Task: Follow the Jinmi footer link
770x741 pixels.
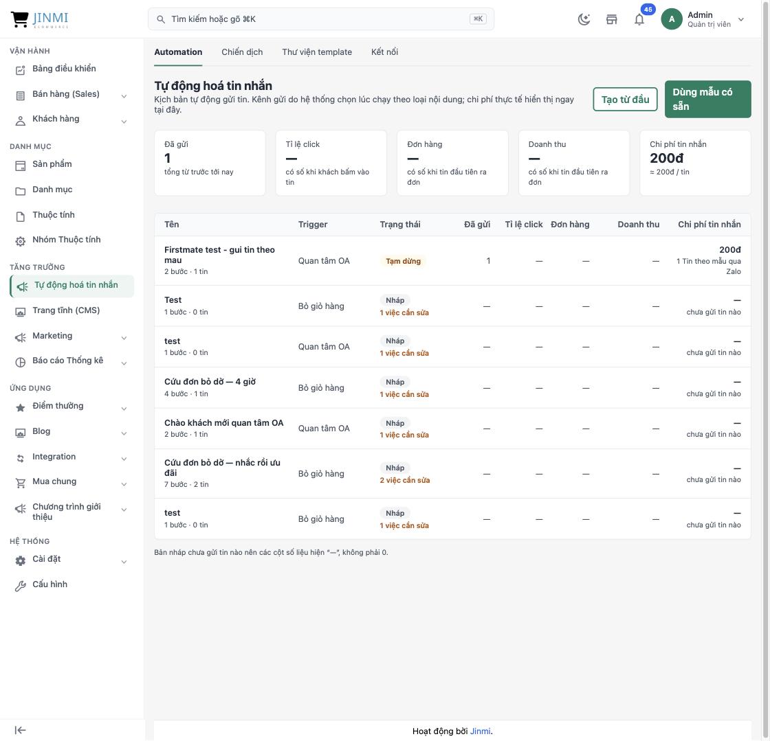Action: [481, 731]
